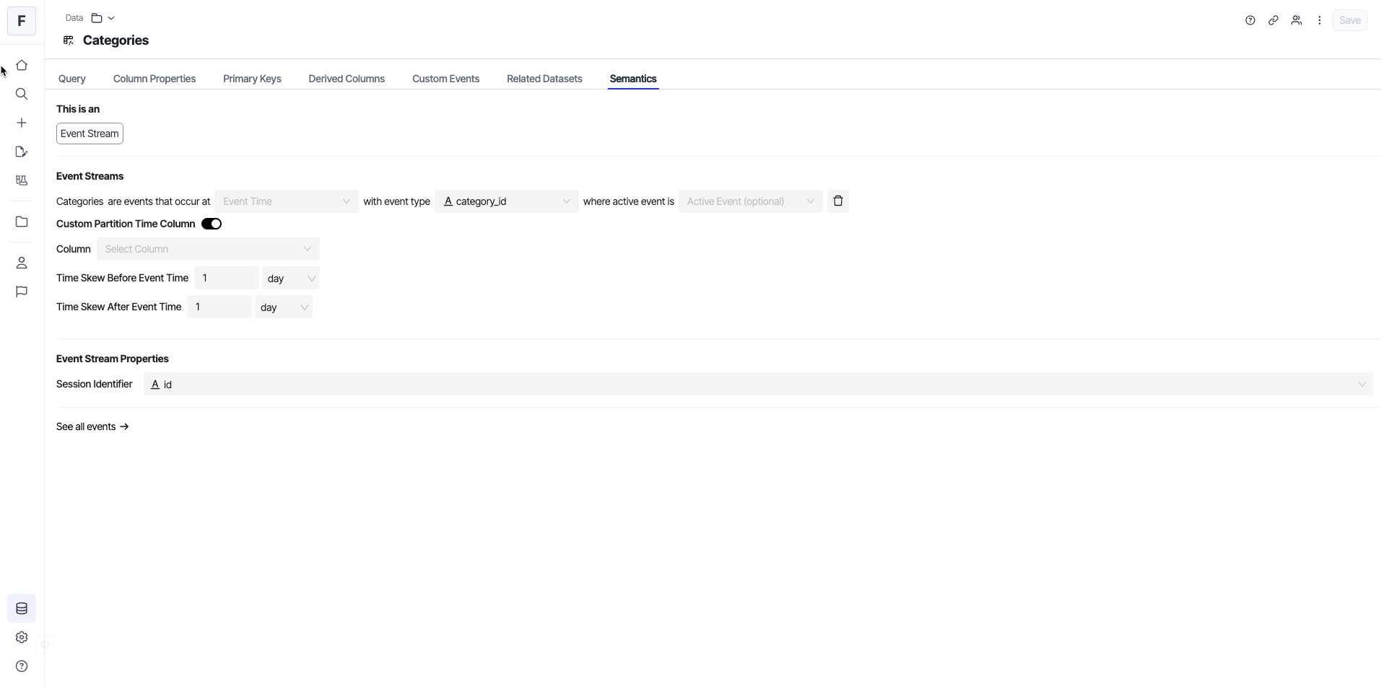Switch to the Query tab
1381x687 pixels.
point(72,79)
